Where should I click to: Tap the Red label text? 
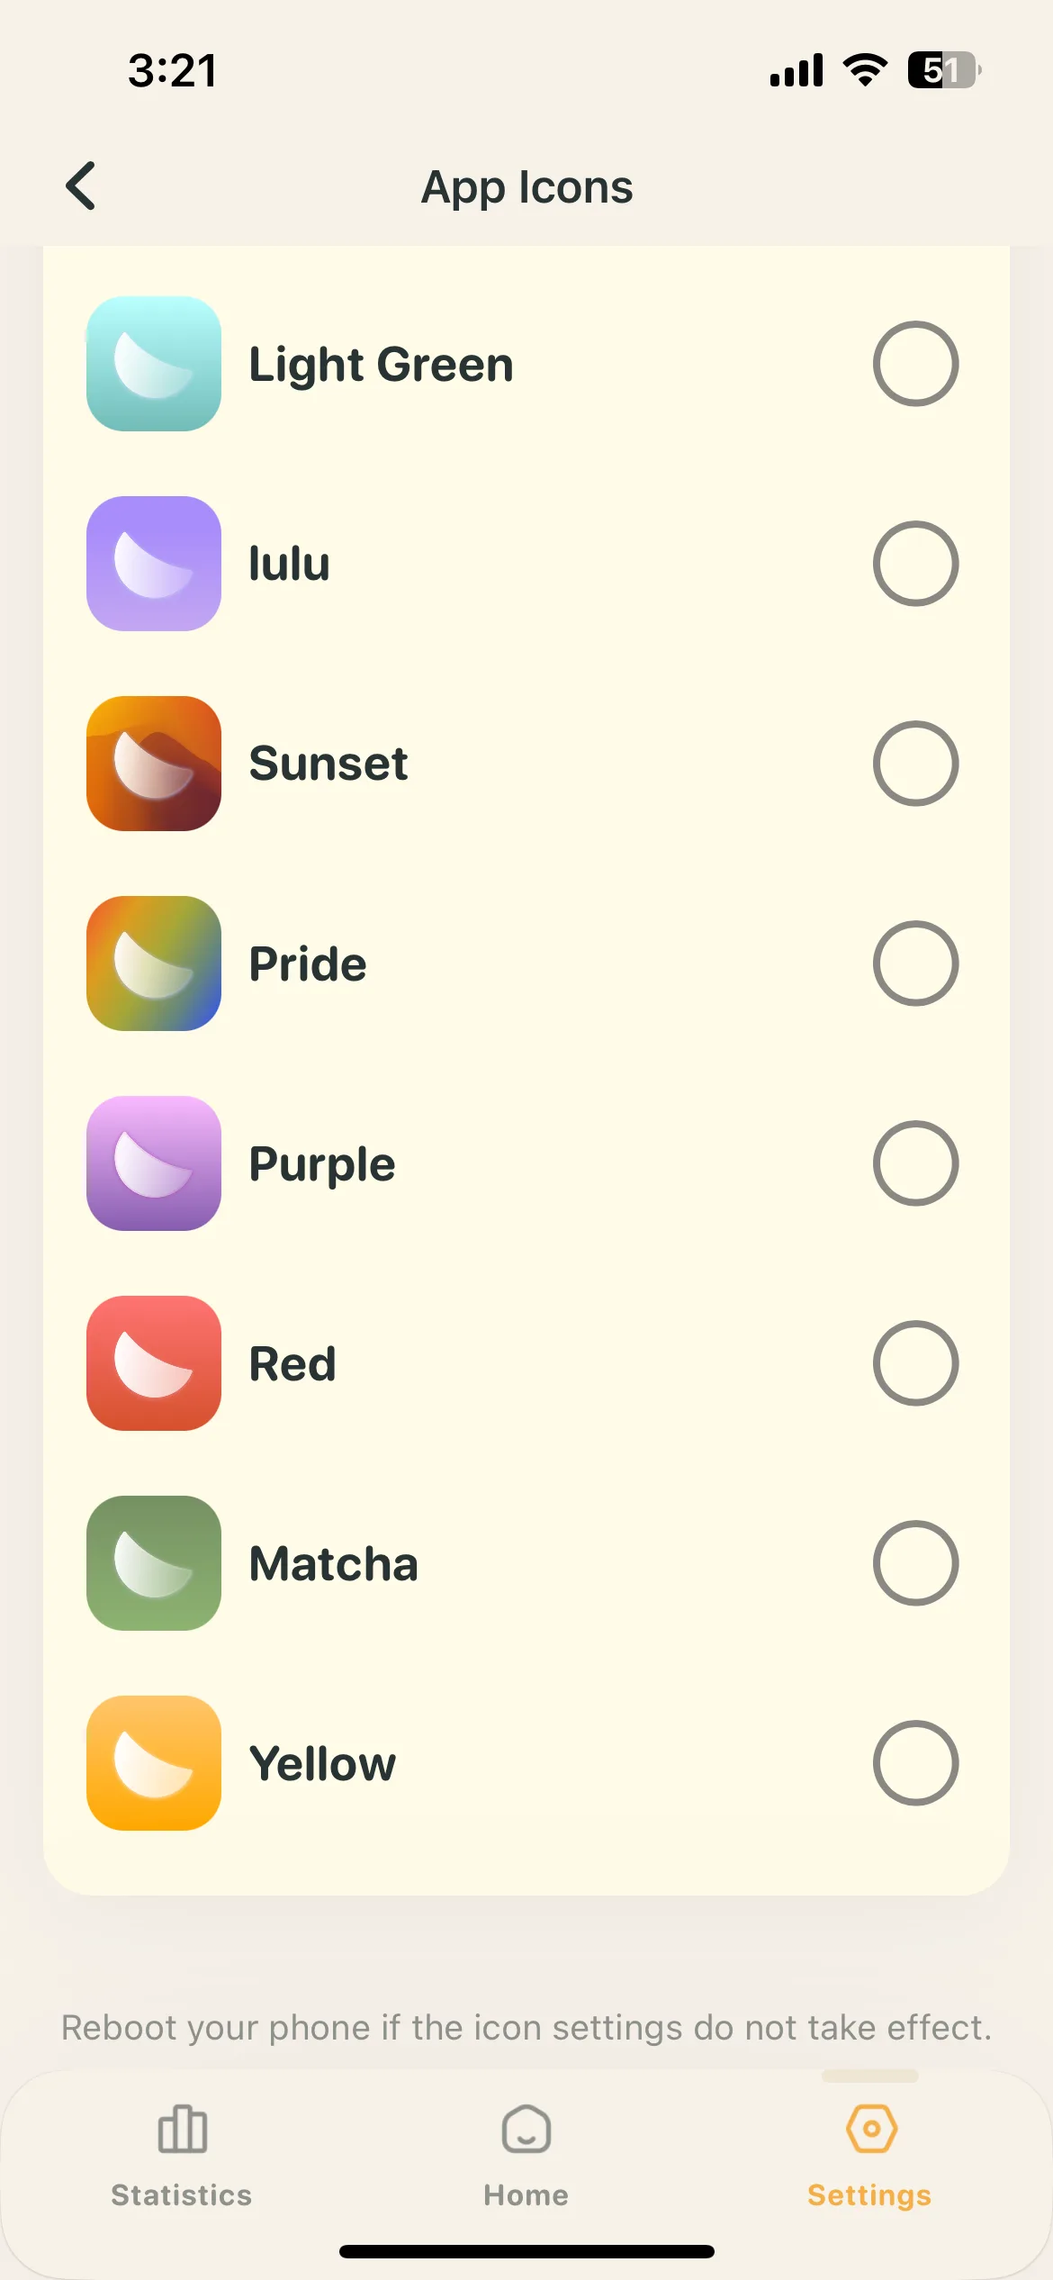[x=292, y=1363]
